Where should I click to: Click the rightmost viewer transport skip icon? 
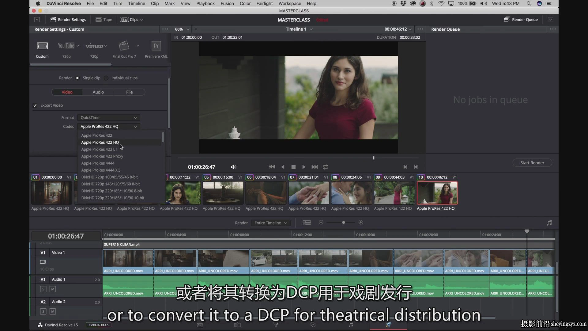[x=416, y=167]
